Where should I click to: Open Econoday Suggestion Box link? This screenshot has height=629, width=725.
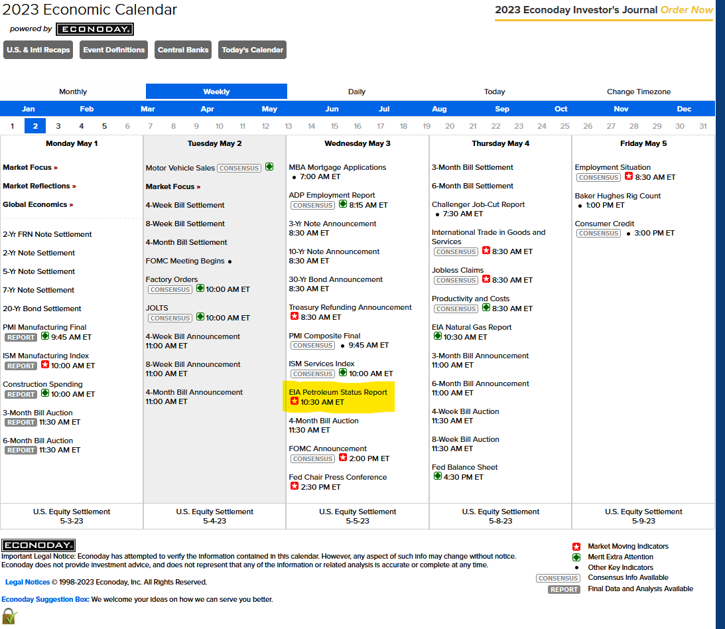(45, 599)
